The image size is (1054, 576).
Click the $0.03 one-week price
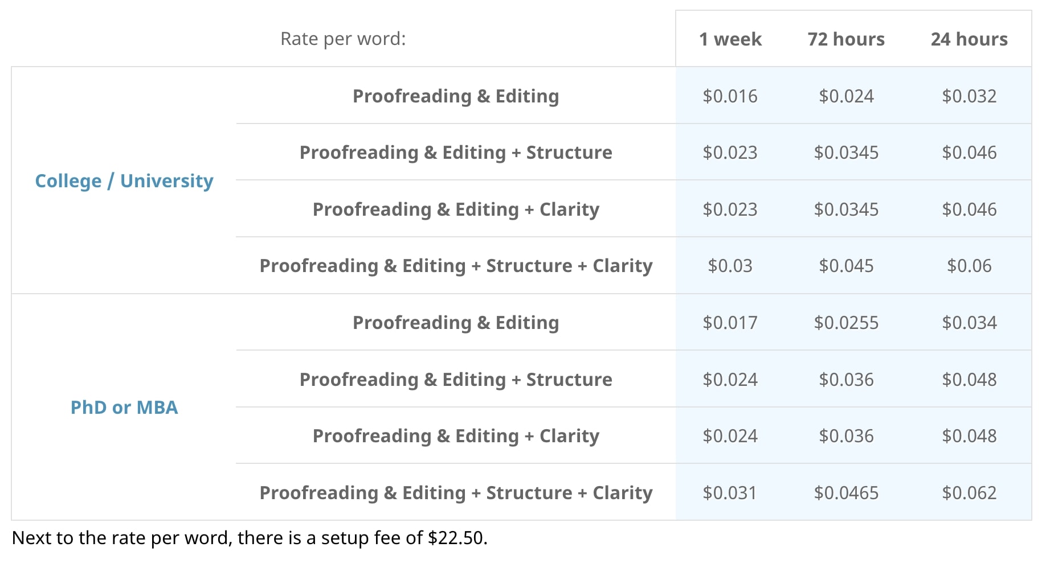tap(730, 266)
